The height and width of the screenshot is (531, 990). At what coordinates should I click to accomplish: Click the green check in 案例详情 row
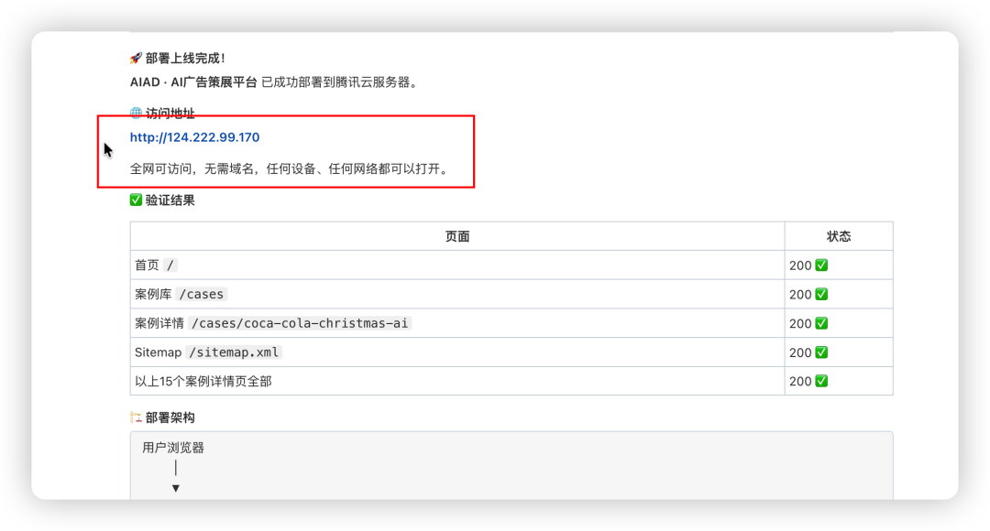[x=821, y=323]
